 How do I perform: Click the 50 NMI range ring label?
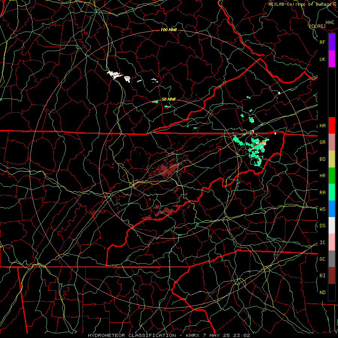coord(169,99)
